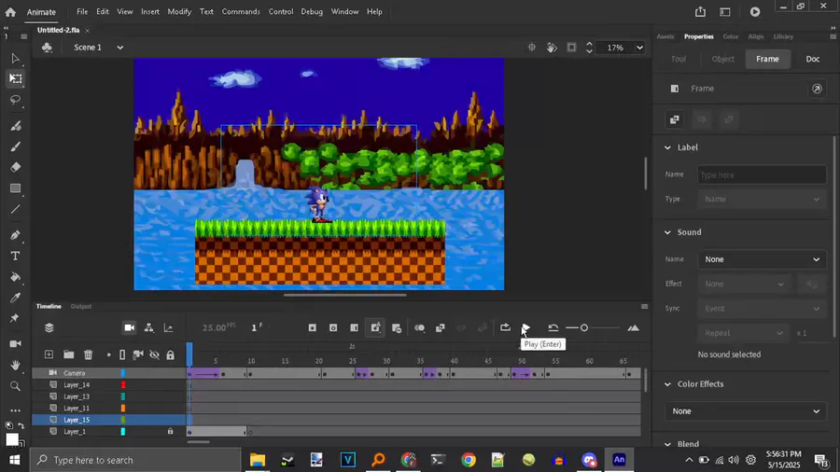Select the Zoom magnifier tool
The height and width of the screenshot is (472, 840).
pyautogui.click(x=15, y=386)
